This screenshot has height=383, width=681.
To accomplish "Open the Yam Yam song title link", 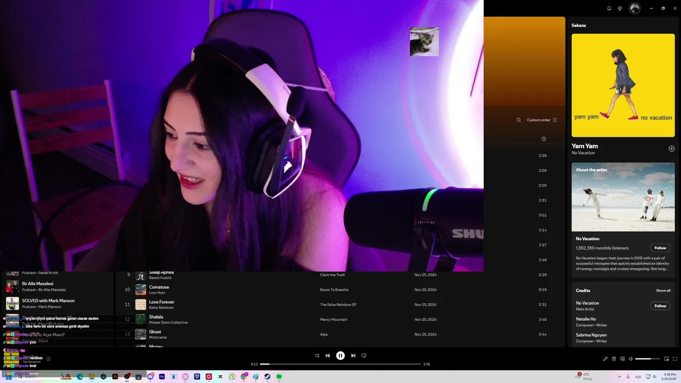I will point(585,146).
